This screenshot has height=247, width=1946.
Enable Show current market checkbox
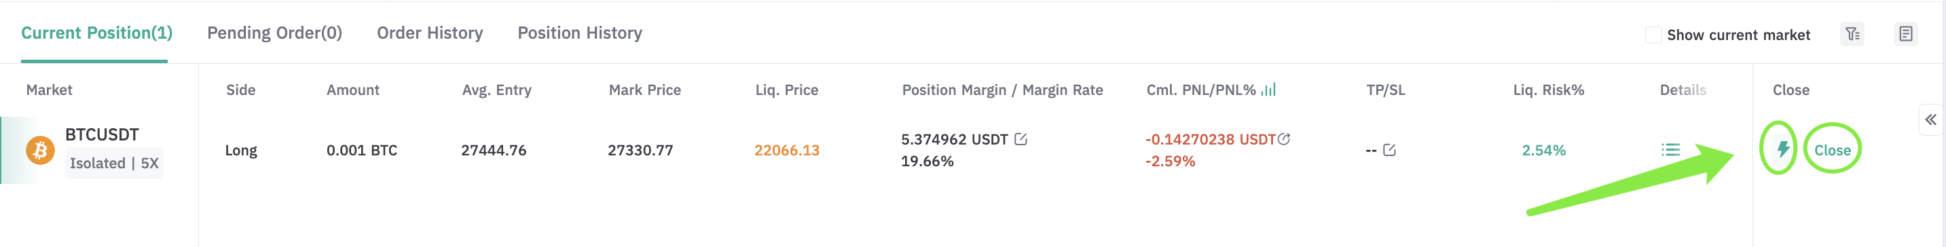(x=1653, y=35)
